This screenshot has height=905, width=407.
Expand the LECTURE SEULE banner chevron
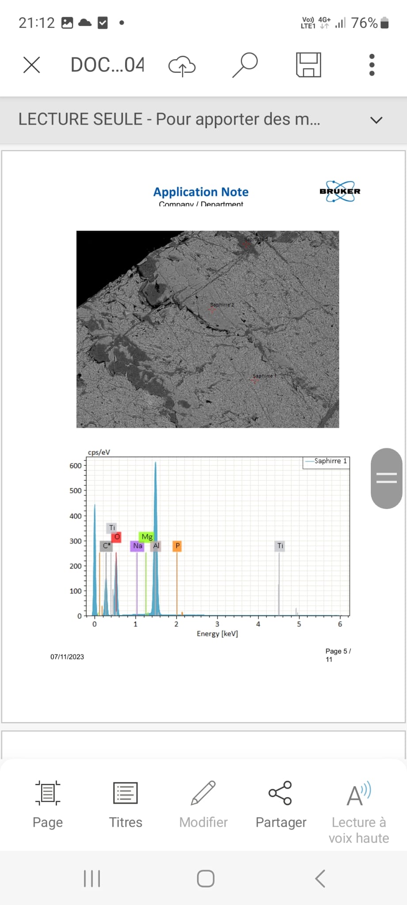coord(376,120)
